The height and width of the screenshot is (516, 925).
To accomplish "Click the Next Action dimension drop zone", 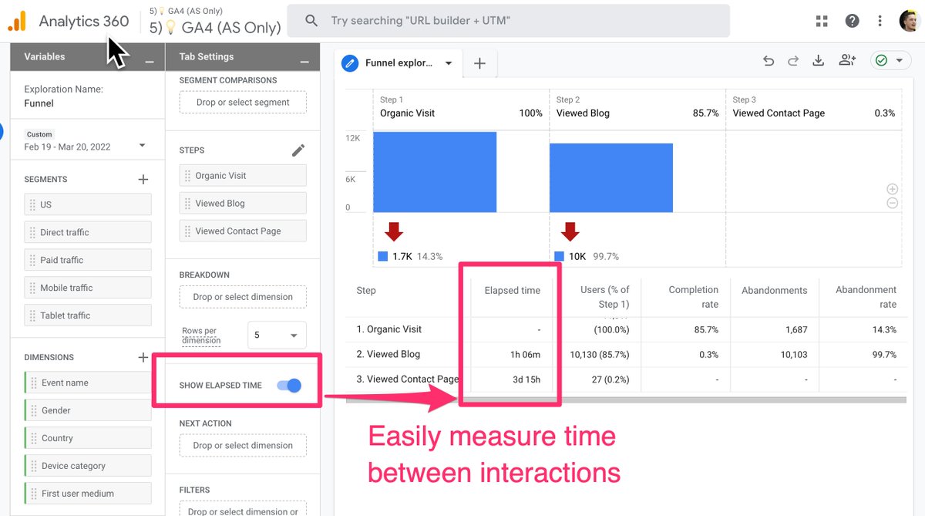I will (243, 445).
